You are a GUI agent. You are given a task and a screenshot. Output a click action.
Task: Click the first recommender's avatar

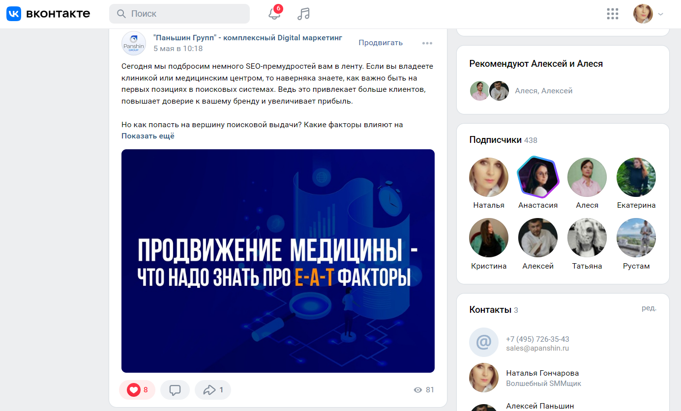(479, 91)
